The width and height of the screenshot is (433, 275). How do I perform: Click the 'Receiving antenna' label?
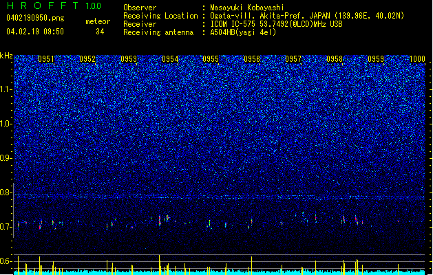(x=158, y=32)
